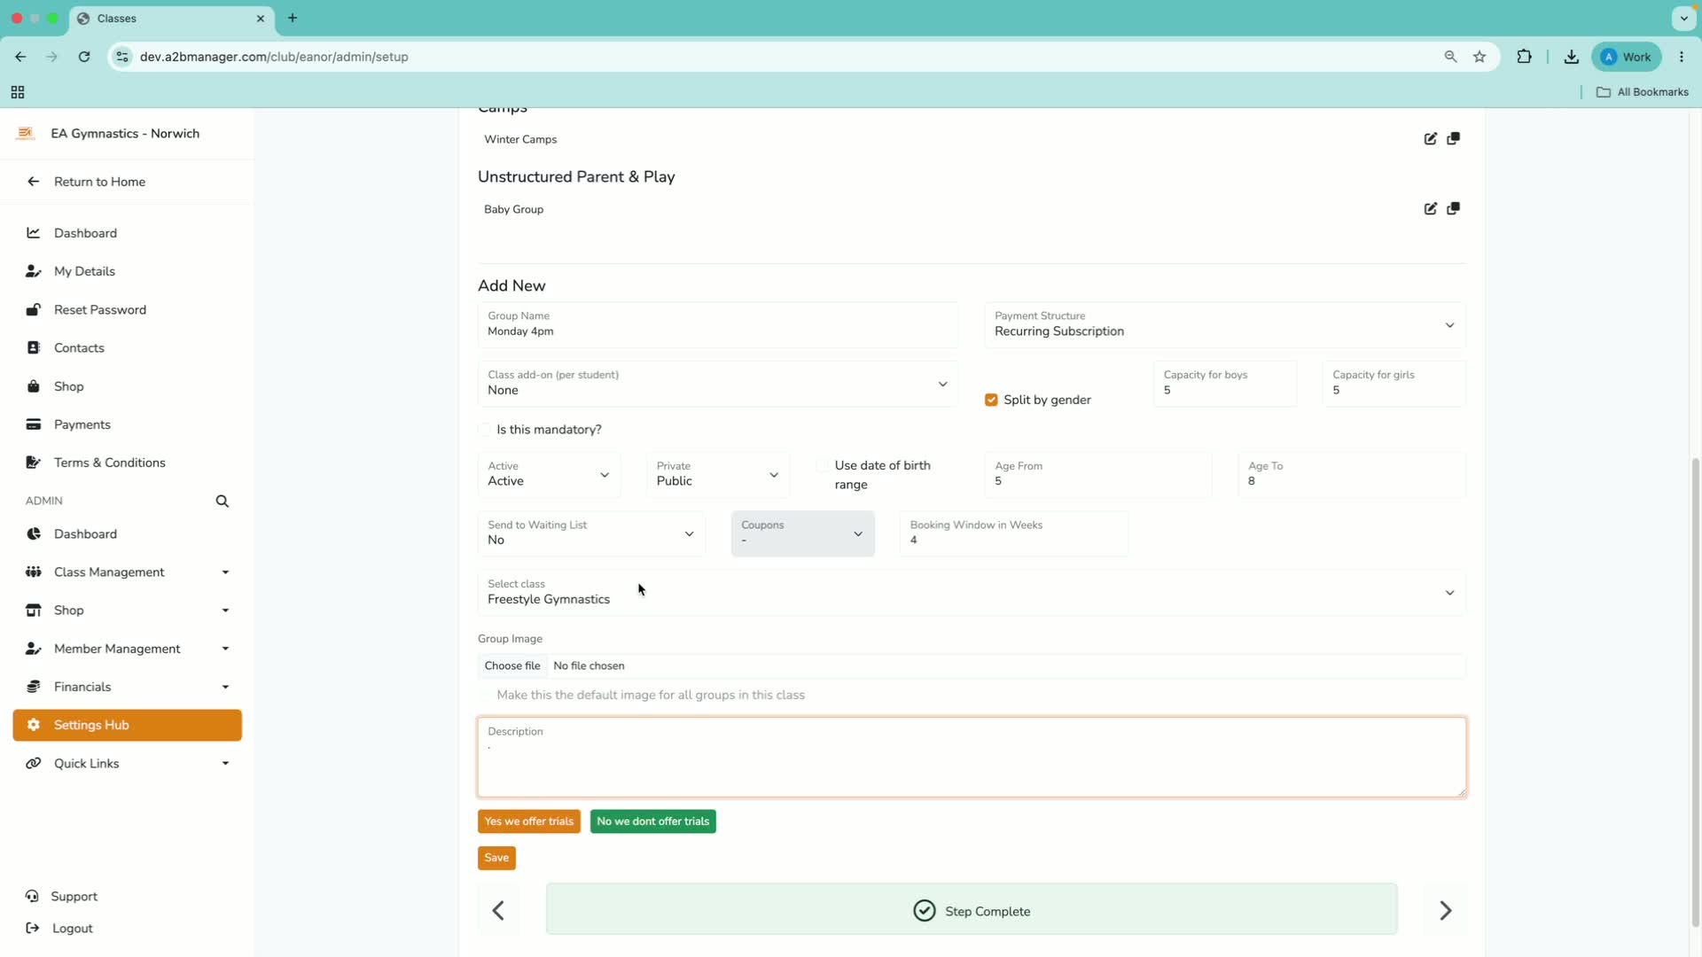Go back to previous step arrow
1702x957 pixels.
[x=499, y=910]
